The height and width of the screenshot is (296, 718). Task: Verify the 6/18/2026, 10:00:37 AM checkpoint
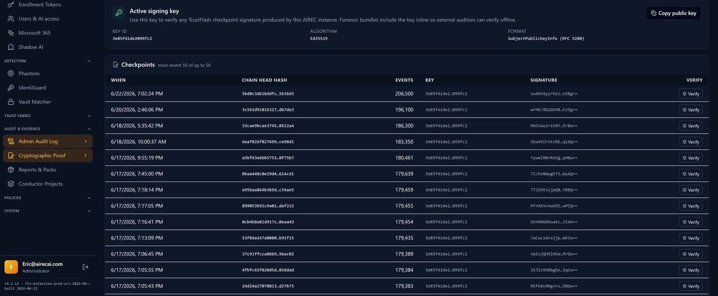[x=691, y=142]
